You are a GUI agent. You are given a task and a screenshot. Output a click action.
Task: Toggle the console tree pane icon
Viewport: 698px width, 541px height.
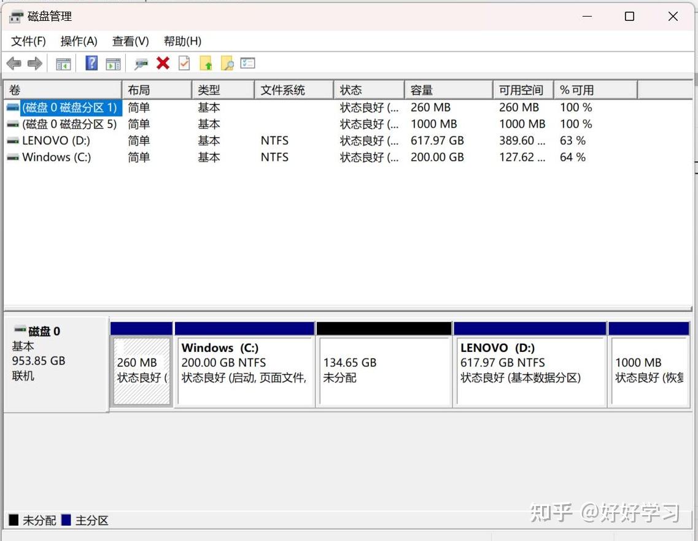[x=63, y=64]
